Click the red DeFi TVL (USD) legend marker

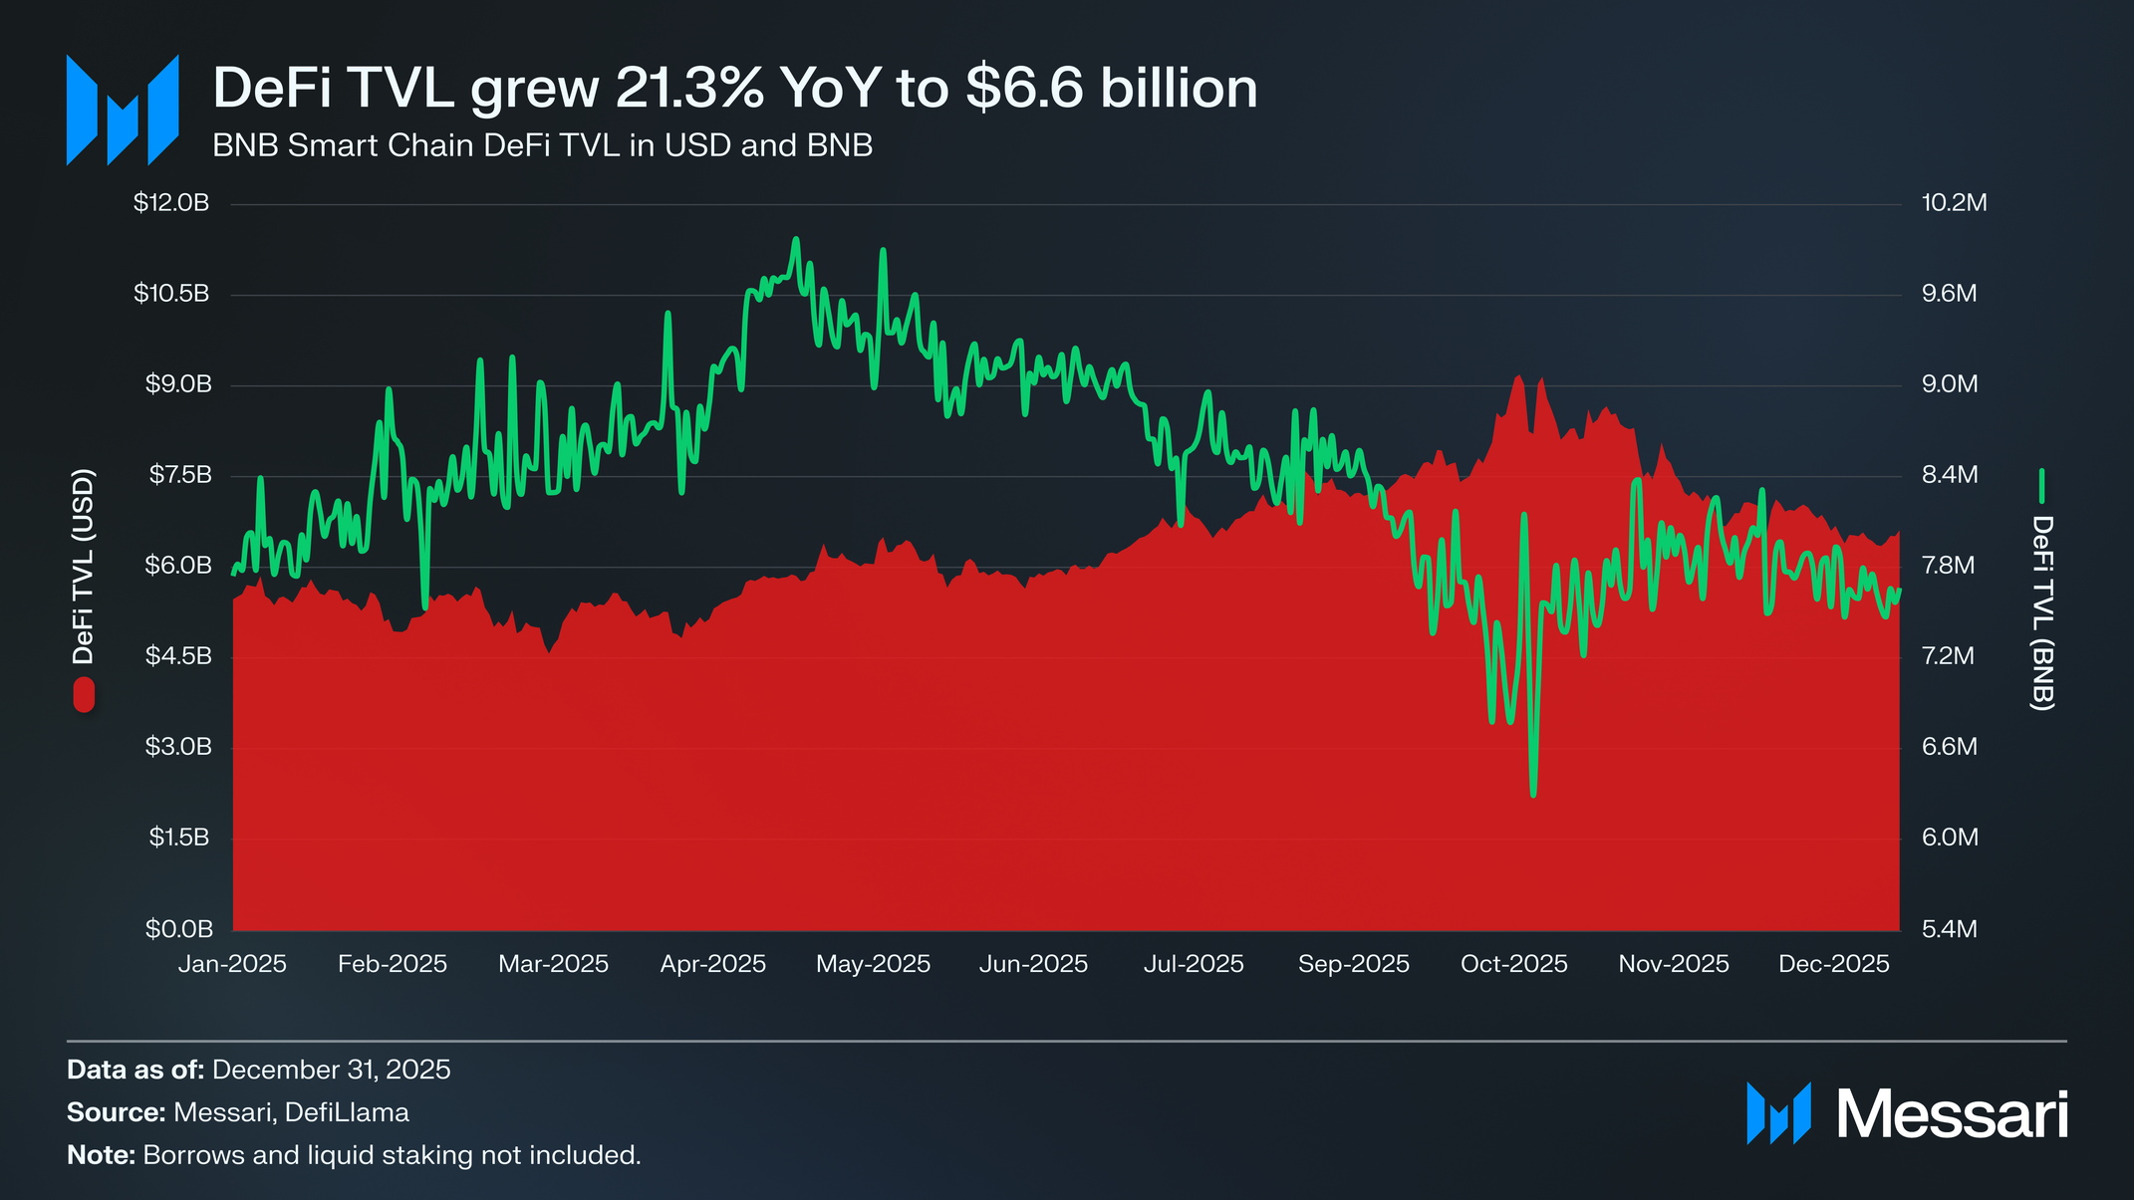pos(84,694)
